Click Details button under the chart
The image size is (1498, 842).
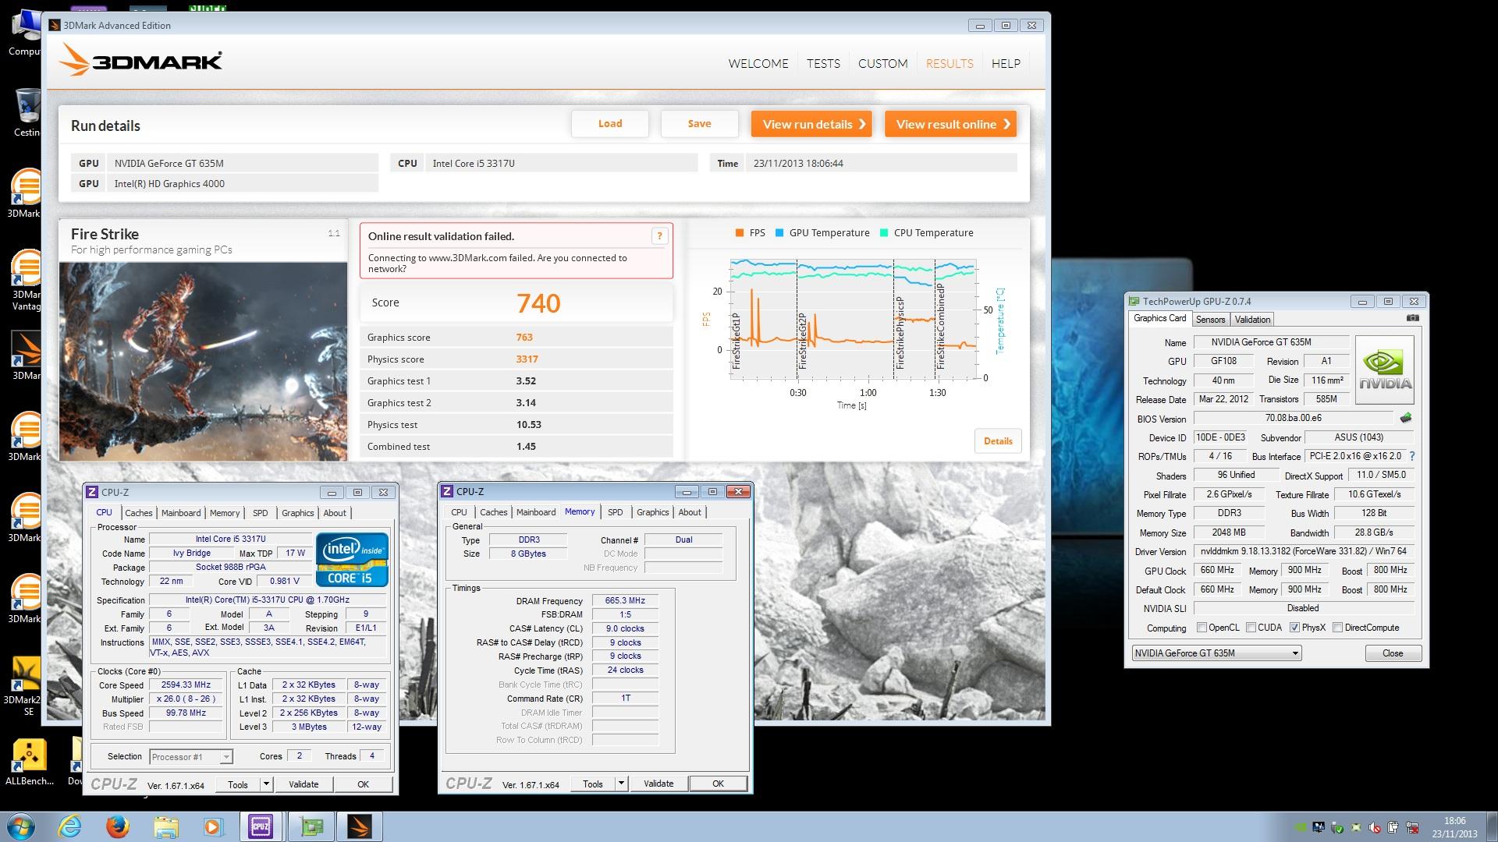click(x=998, y=441)
